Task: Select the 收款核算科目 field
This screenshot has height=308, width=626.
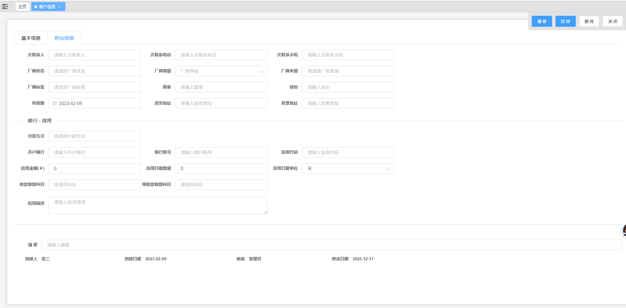Action: (x=94, y=185)
